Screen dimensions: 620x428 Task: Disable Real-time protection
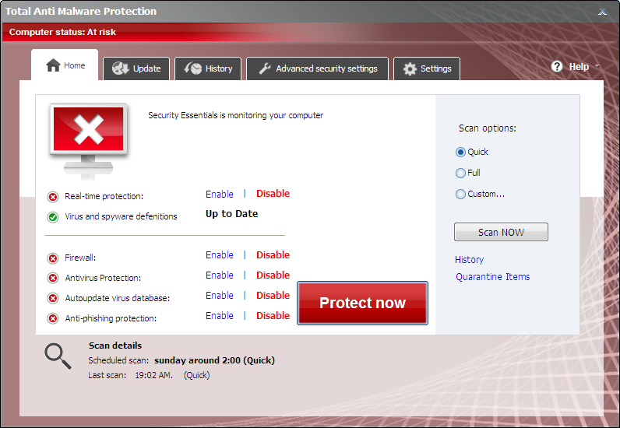pos(273,194)
